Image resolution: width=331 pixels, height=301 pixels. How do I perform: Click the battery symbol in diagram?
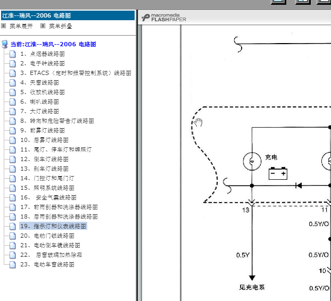pos(278,173)
